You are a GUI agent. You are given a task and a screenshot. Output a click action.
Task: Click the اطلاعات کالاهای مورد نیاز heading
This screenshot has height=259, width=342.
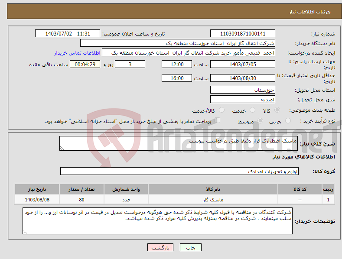click(303, 157)
